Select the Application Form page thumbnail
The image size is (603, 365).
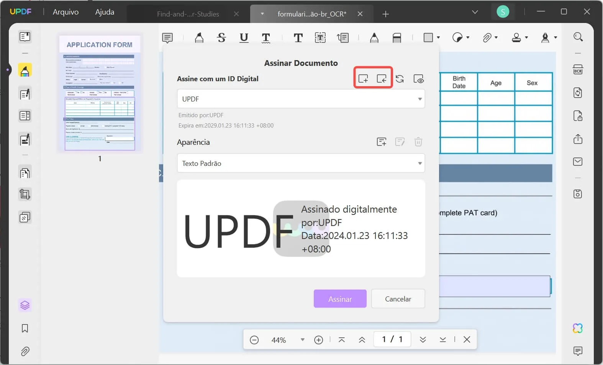click(100, 94)
